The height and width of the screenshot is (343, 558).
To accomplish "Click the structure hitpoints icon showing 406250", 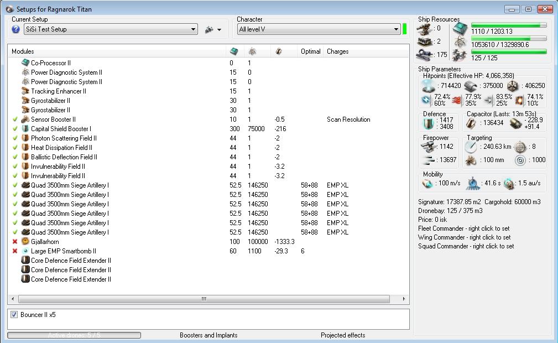I will pos(513,86).
